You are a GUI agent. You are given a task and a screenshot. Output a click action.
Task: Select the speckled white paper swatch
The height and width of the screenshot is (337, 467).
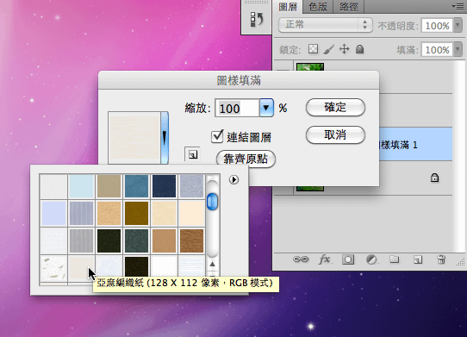coord(53,268)
